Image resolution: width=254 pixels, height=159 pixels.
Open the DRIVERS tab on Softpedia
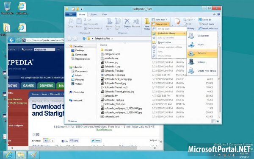[x=46, y=86]
